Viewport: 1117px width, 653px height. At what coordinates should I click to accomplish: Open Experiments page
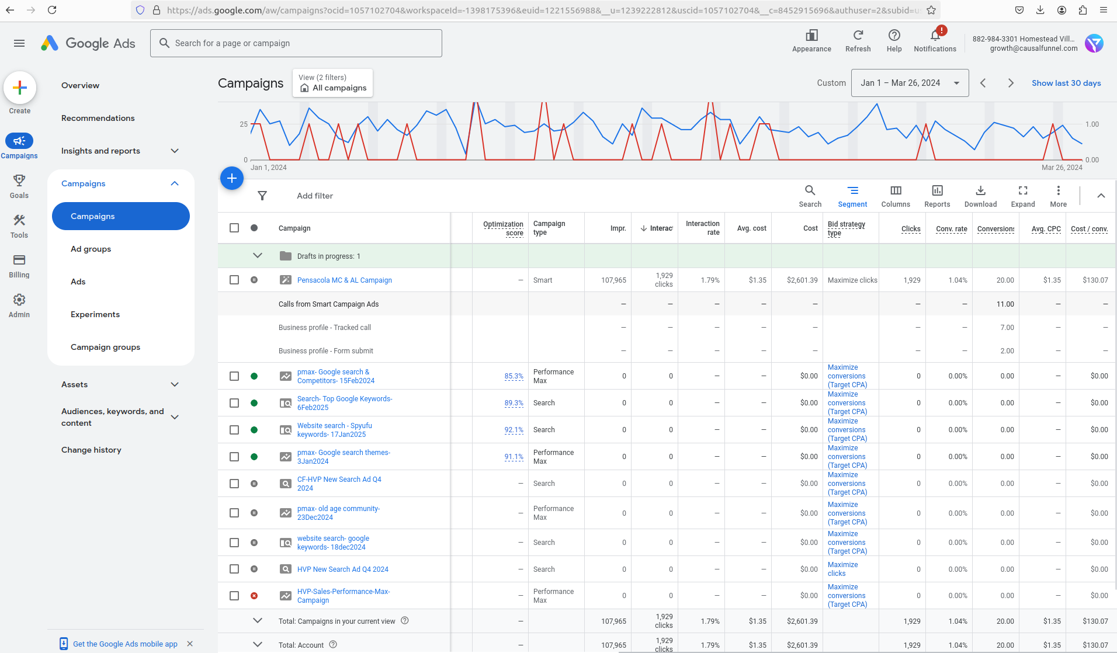pos(95,314)
